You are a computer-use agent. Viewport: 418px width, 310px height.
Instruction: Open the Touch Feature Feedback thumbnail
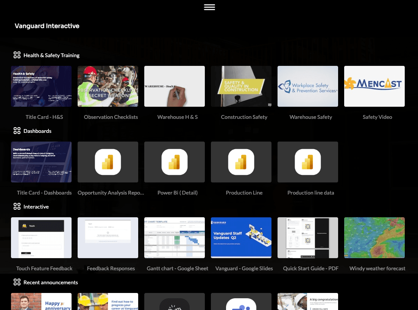coord(41,238)
